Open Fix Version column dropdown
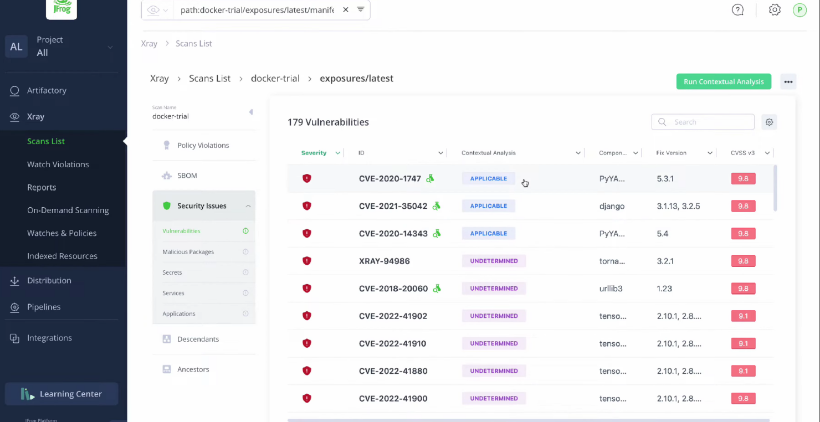 (710, 153)
